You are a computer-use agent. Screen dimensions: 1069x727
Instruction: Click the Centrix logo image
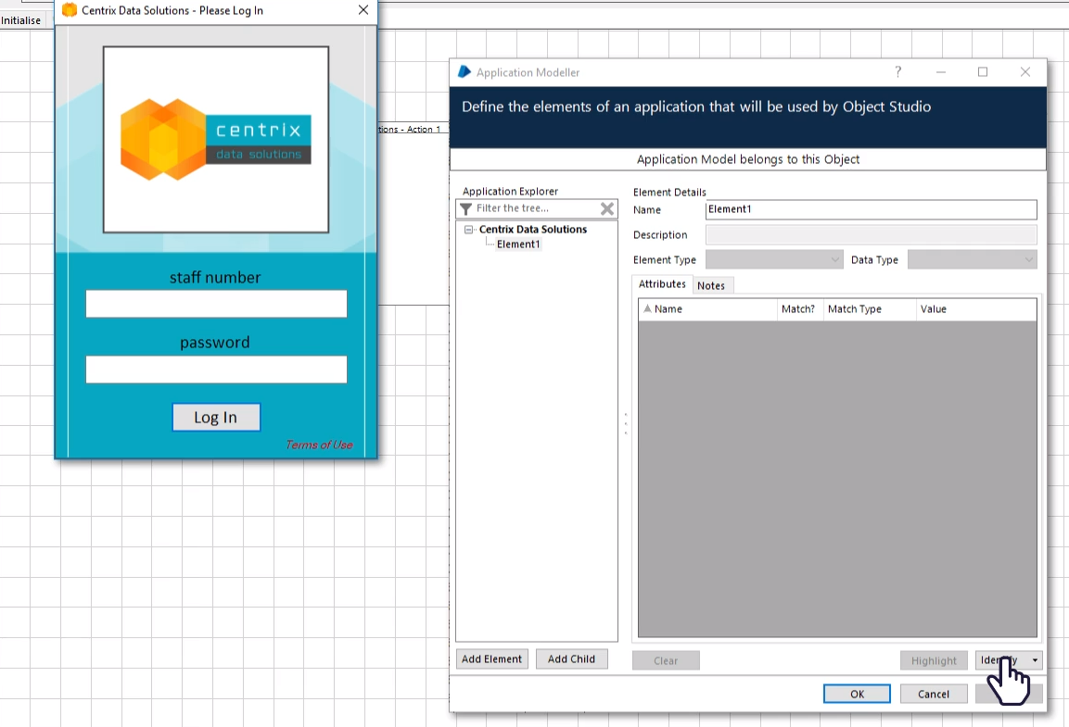216,140
